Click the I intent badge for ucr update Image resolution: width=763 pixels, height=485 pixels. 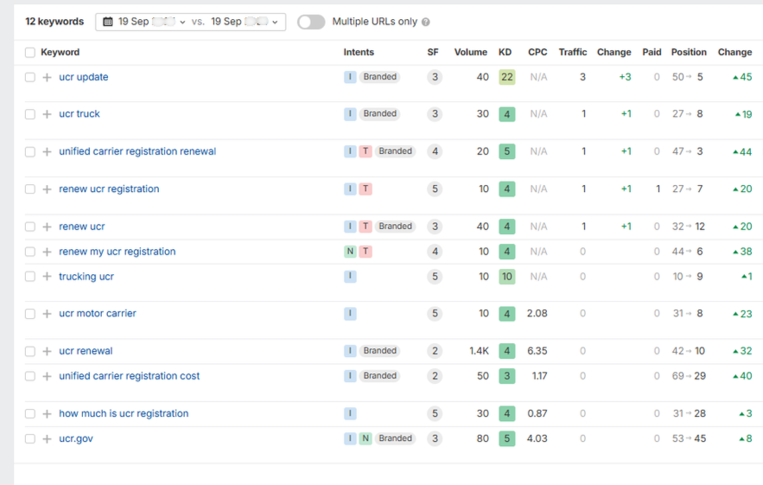coord(350,77)
